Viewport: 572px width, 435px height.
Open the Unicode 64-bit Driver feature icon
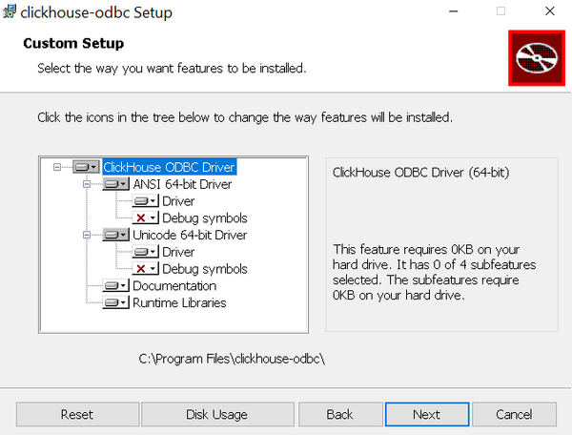[x=115, y=235]
